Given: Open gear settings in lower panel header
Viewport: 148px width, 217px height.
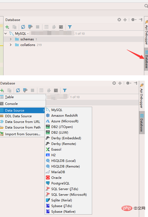Looking at the screenshot, I should pyautogui.click(x=128, y=83).
